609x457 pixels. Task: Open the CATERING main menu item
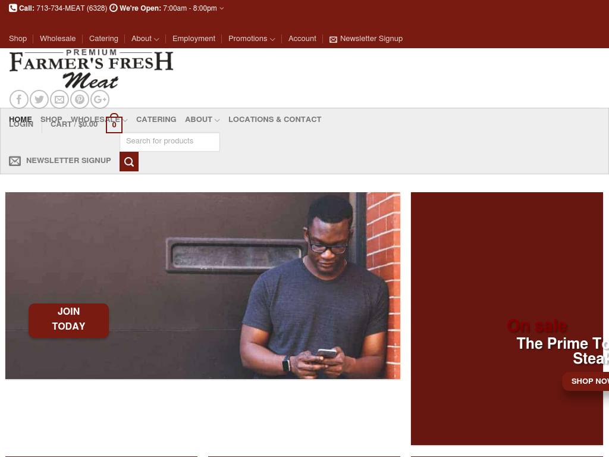tap(156, 119)
